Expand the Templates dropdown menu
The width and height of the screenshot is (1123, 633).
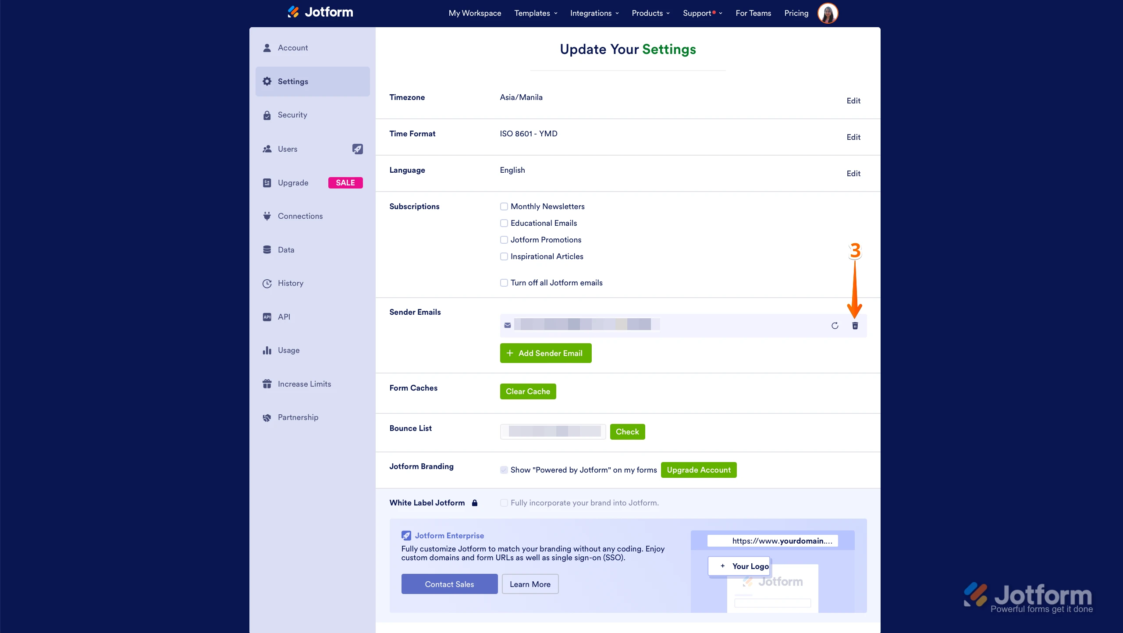click(x=536, y=13)
